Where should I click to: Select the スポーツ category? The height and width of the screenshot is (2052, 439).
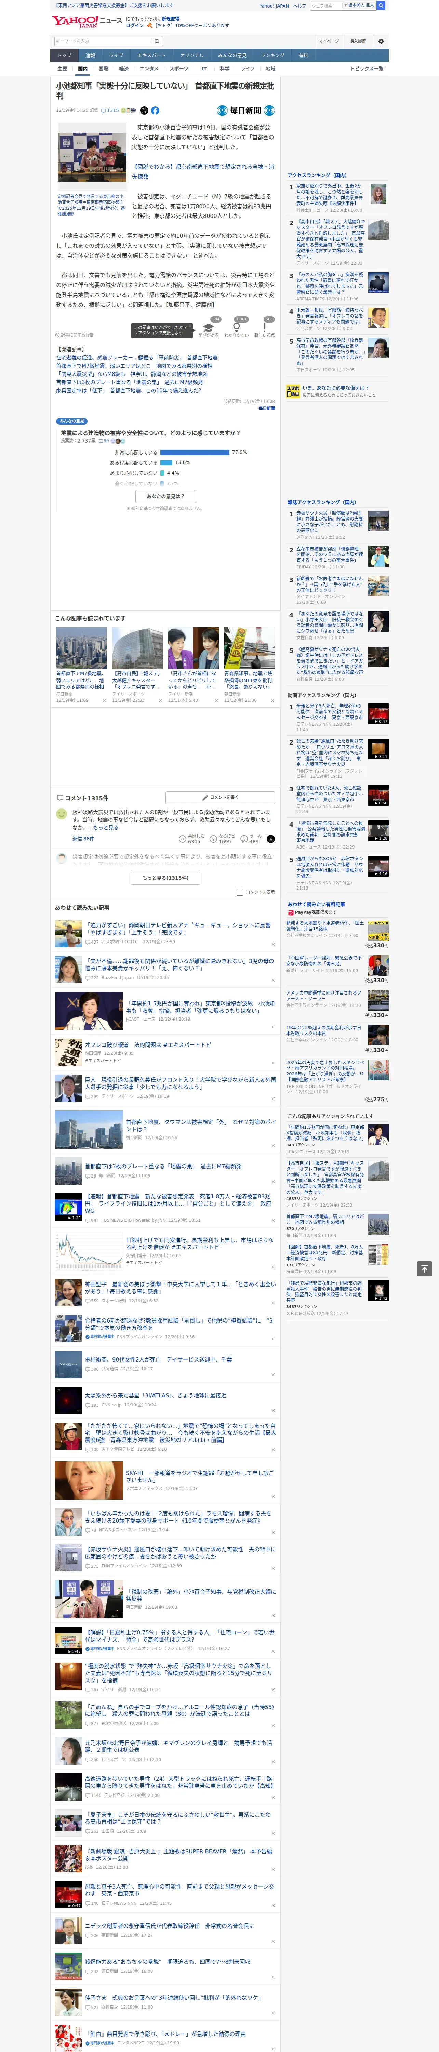pos(179,68)
